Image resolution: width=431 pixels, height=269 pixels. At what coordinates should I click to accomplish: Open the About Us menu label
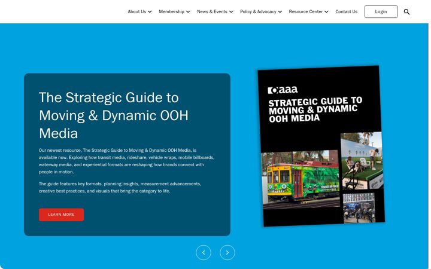pyautogui.click(x=137, y=11)
